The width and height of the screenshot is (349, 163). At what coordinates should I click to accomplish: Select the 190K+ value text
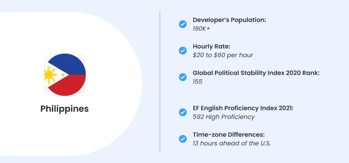pyautogui.click(x=201, y=29)
